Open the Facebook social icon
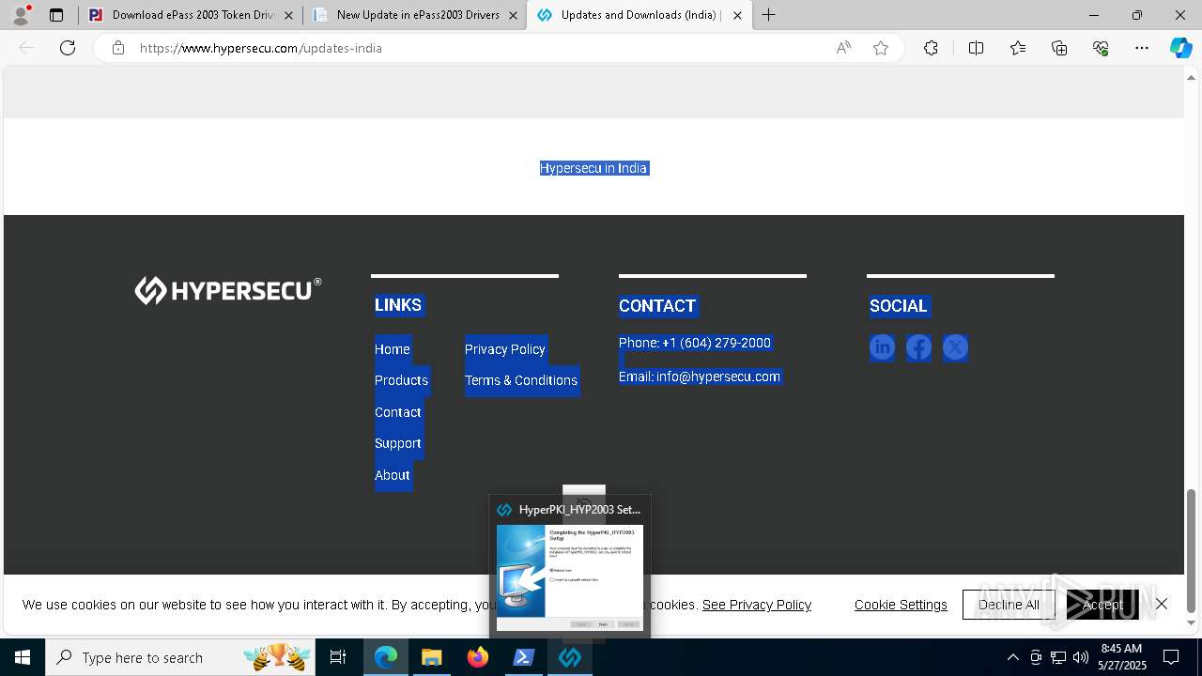The height and width of the screenshot is (676, 1202). pyautogui.click(x=918, y=347)
